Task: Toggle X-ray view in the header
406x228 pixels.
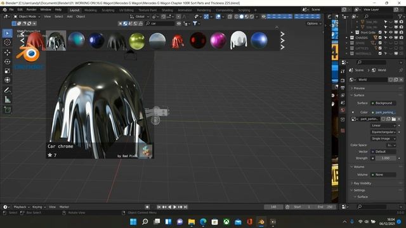Action: (x=230, y=16)
